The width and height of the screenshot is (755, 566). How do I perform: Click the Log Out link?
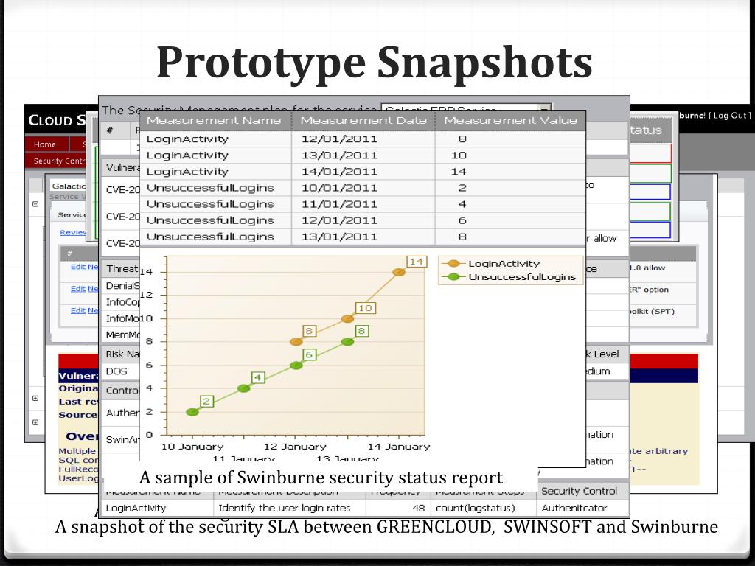tap(730, 116)
